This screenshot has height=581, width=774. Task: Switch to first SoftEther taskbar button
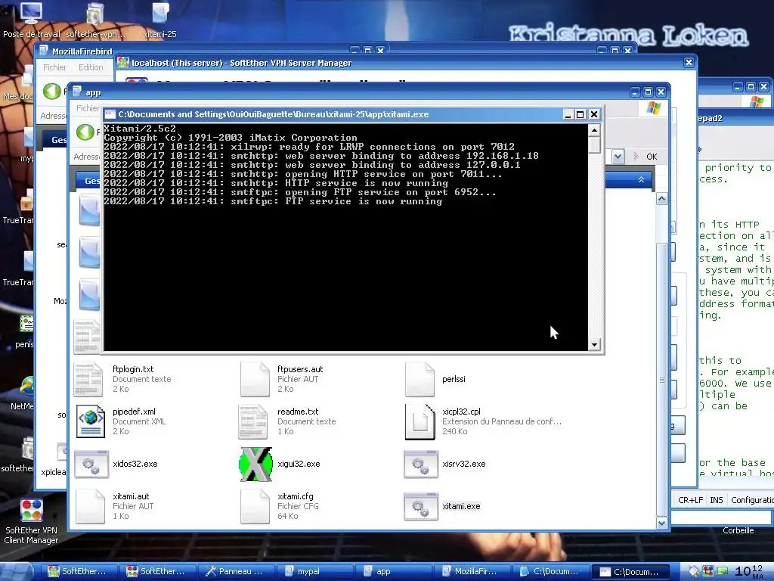(78, 571)
